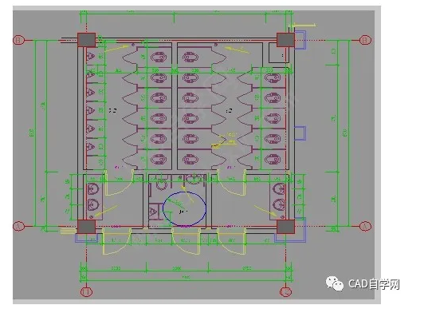Screen dimensions: 428x309
Task: Click the left axis bubble labeled A
Action: click(x=18, y=227)
